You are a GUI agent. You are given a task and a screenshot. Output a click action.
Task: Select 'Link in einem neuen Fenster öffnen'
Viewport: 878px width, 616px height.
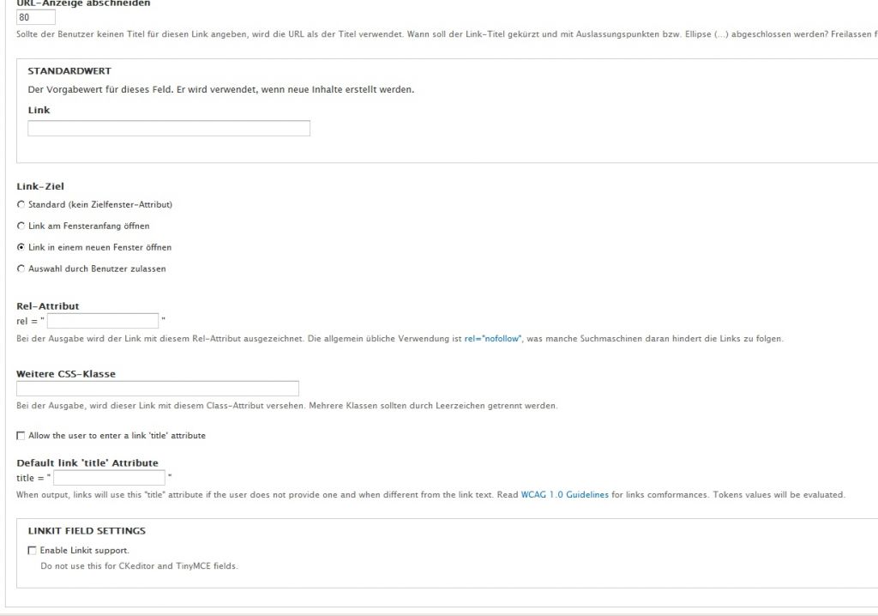click(x=21, y=247)
